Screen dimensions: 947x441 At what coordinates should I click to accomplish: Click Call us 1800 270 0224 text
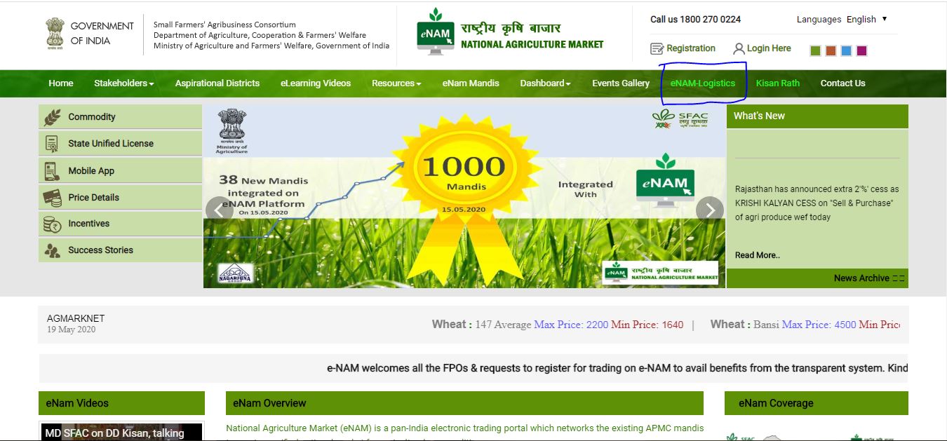click(695, 20)
